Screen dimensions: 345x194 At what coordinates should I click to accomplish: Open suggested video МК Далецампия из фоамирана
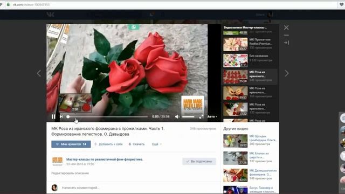[250, 175]
